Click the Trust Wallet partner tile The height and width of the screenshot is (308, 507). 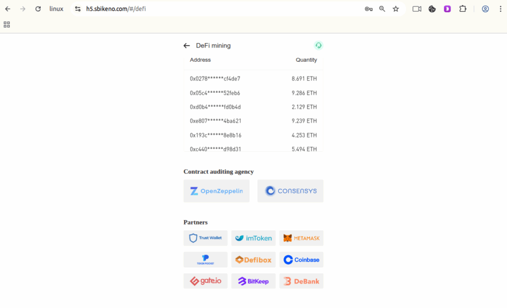click(205, 238)
